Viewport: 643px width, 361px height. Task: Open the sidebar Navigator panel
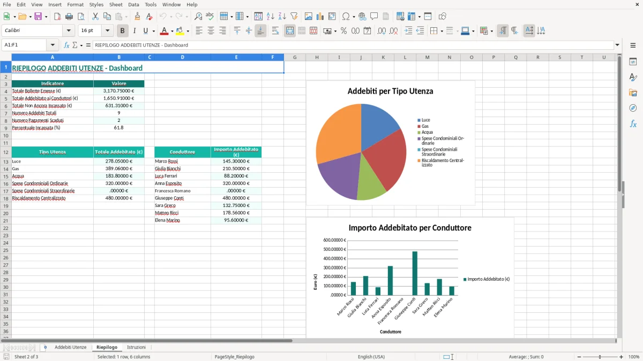click(633, 108)
